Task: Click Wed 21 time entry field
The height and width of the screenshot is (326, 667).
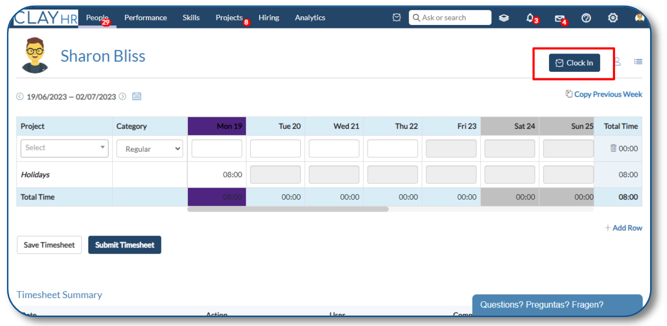Action: coord(334,149)
